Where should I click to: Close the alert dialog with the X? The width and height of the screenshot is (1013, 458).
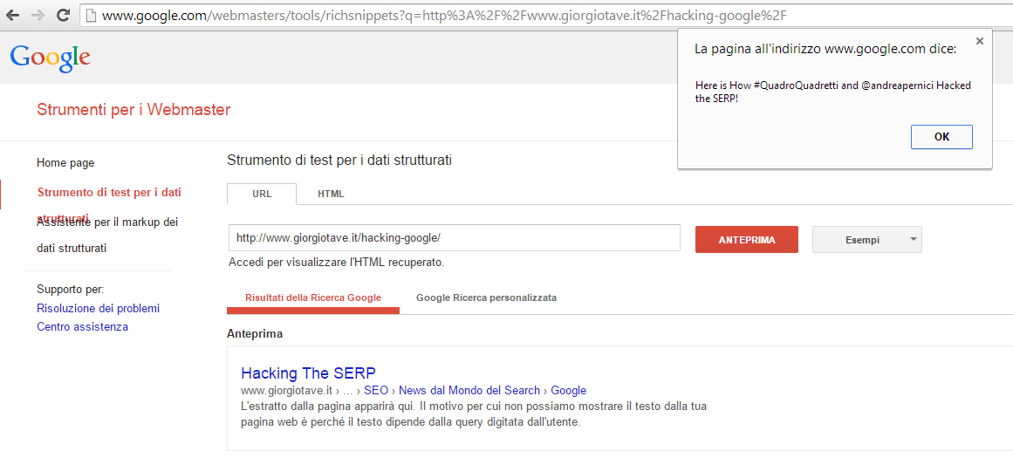pos(979,41)
